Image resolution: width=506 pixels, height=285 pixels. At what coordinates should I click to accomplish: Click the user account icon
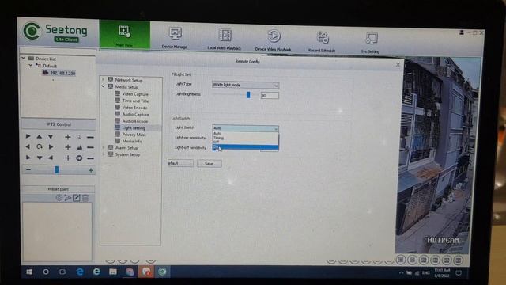[462, 32]
